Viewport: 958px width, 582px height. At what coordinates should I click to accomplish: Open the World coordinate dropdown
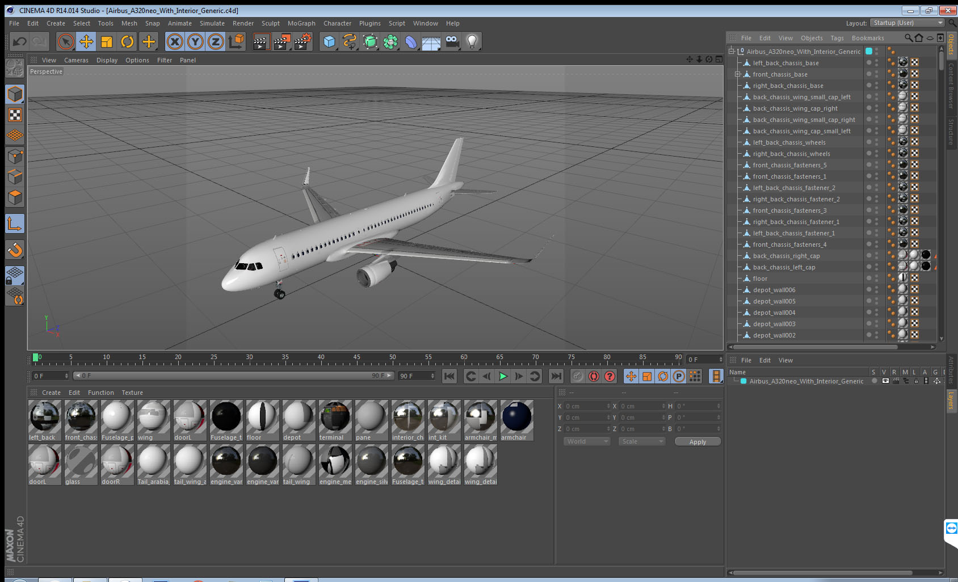coord(587,441)
